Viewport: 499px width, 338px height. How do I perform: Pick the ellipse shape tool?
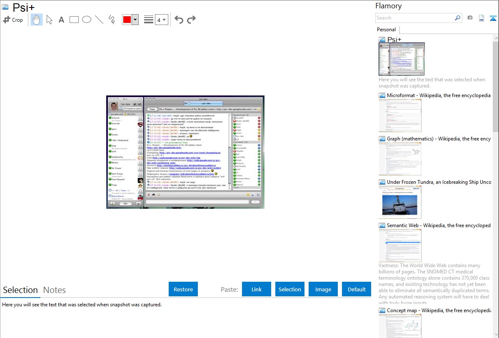pos(87,20)
